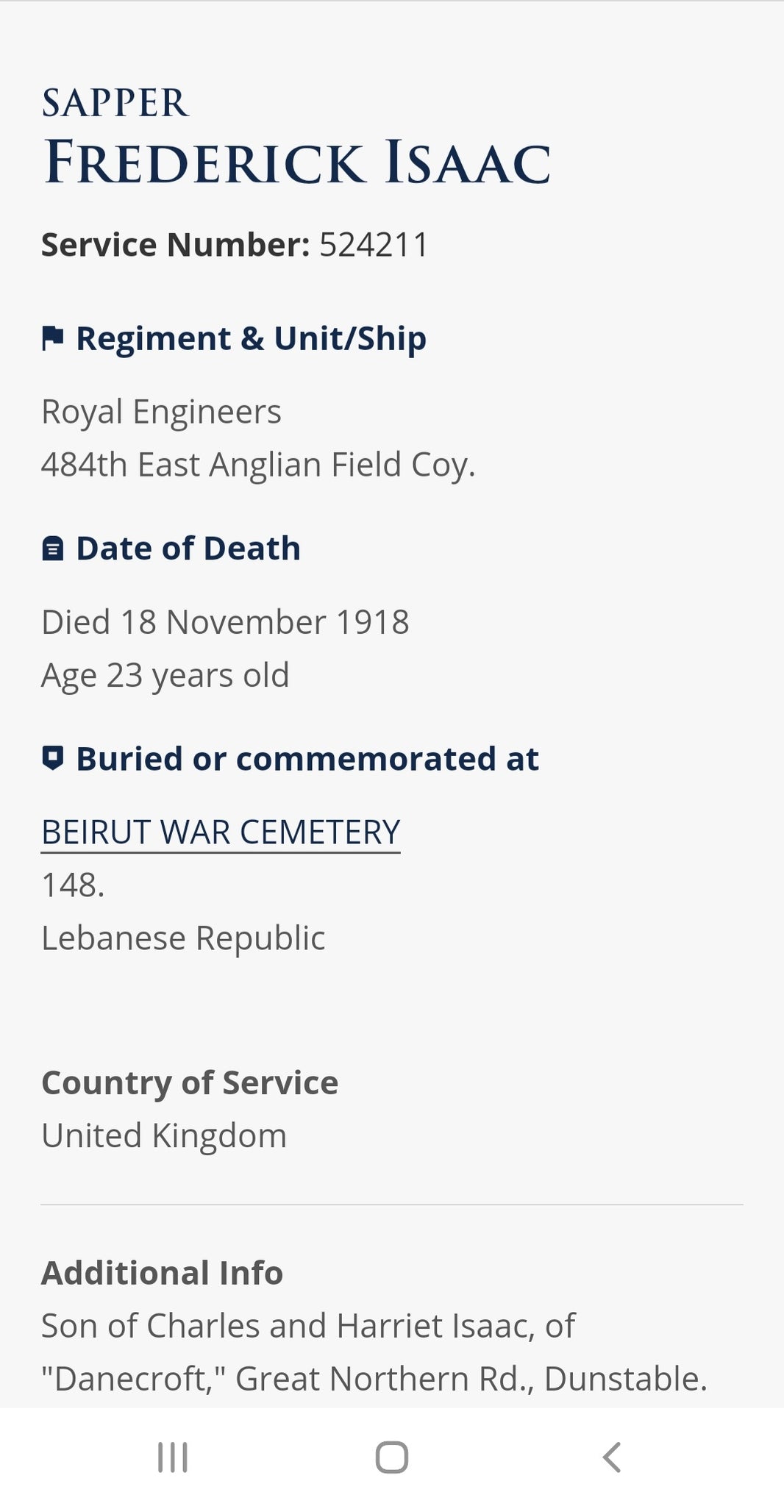Tap the Android recent apps button
The width and height of the screenshot is (784, 1506).
(x=173, y=1457)
